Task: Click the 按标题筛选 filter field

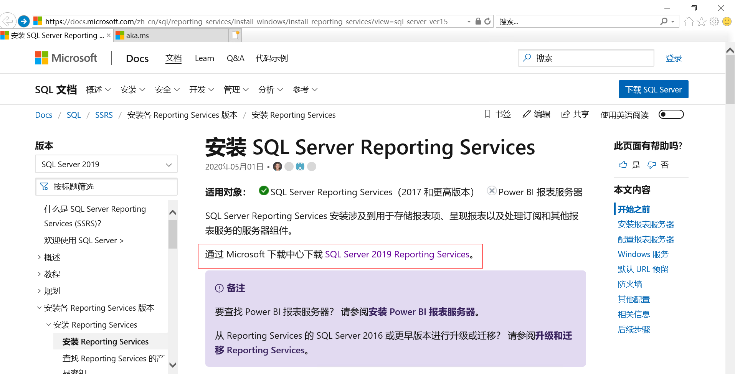Action: click(x=106, y=187)
